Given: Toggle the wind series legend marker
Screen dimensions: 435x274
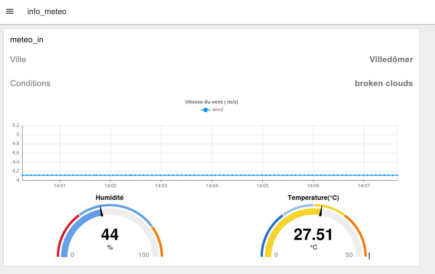Looking at the screenshot, I should pos(205,110).
